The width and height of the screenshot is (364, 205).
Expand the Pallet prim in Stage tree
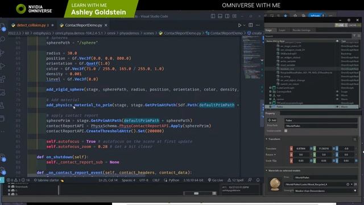click(x=270, y=106)
